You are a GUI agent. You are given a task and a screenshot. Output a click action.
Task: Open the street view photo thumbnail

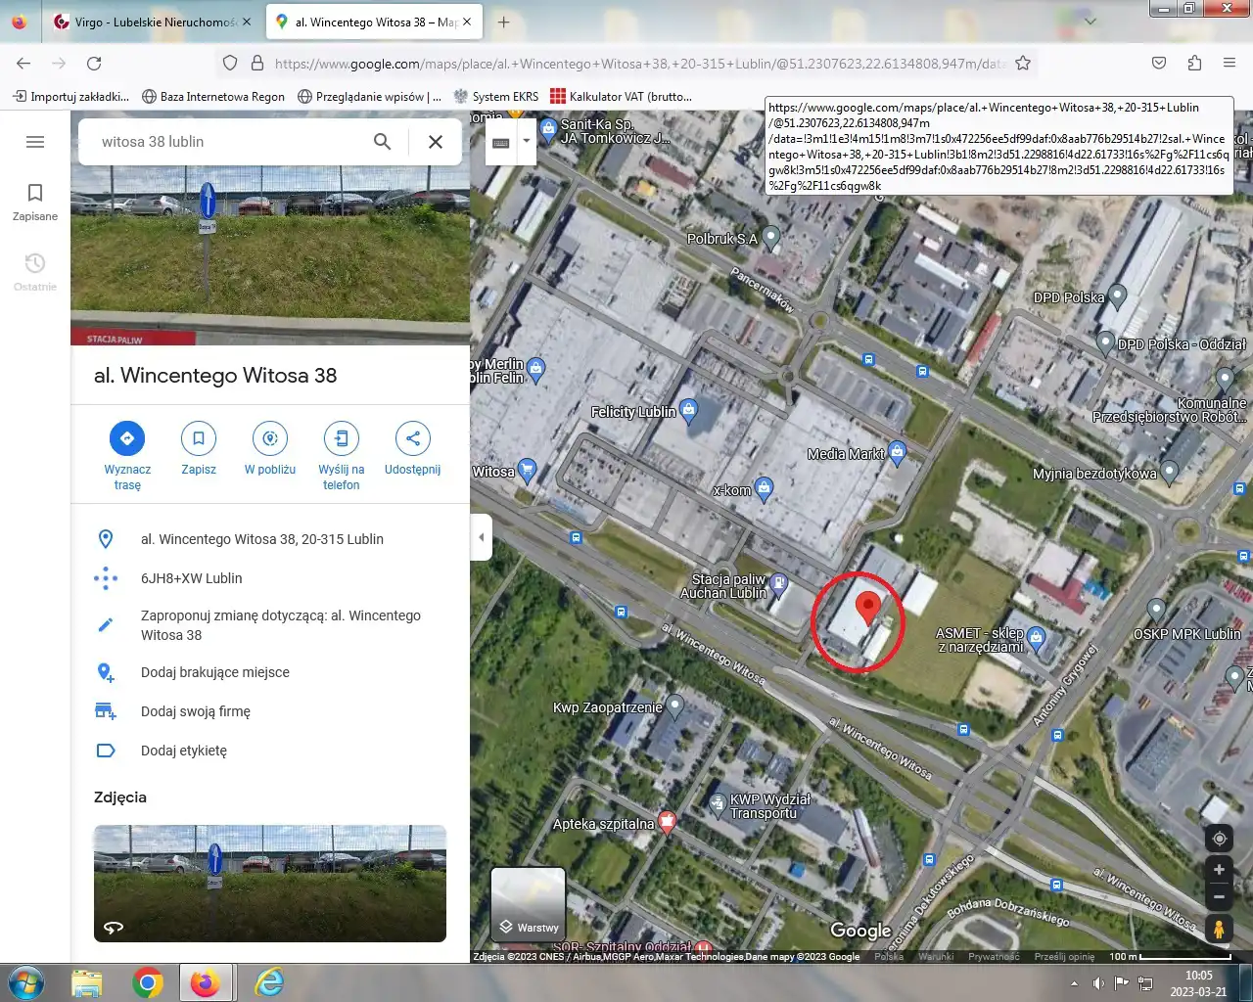[270, 883]
